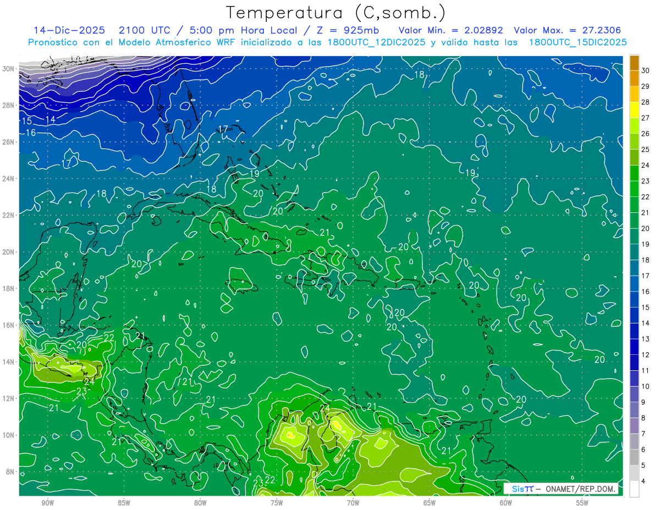Click the title 'Temperatura (C,somb.)'
The height and width of the screenshot is (510, 660).
click(x=336, y=13)
